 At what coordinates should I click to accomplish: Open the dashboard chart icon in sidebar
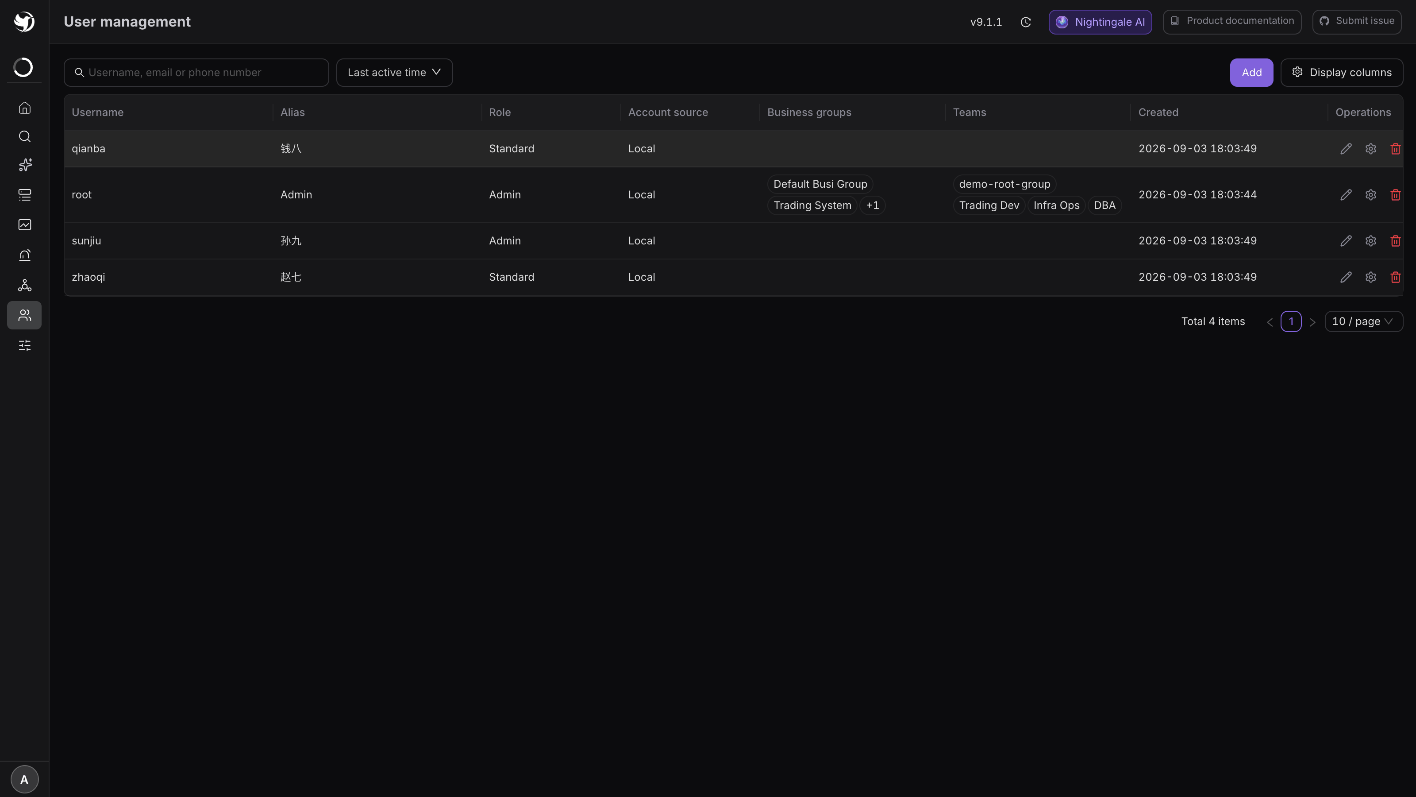click(x=24, y=224)
